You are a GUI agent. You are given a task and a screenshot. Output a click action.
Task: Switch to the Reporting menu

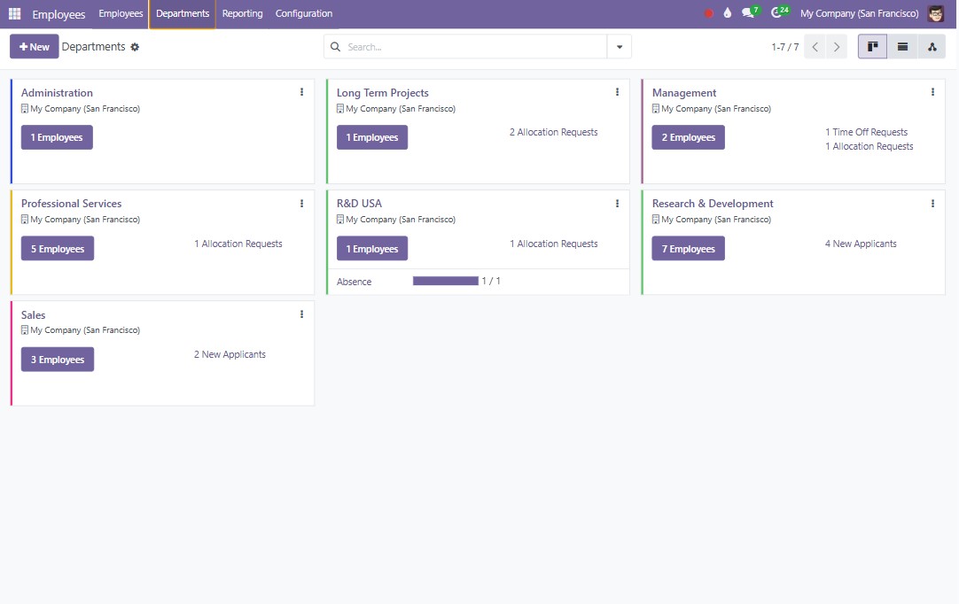point(242,14)
